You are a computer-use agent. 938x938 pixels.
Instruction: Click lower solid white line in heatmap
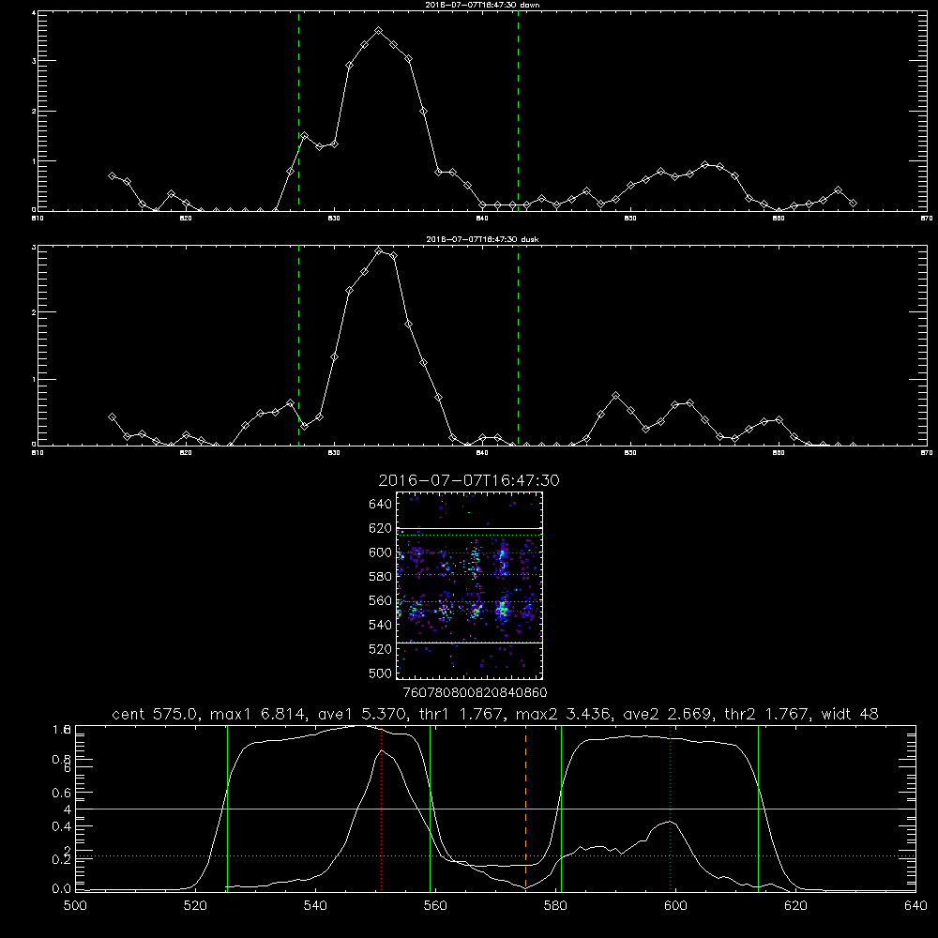[x=469, y=643]
